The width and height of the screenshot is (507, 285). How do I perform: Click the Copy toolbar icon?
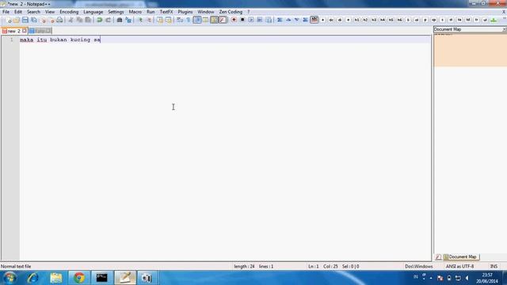(x=79, y=20)
